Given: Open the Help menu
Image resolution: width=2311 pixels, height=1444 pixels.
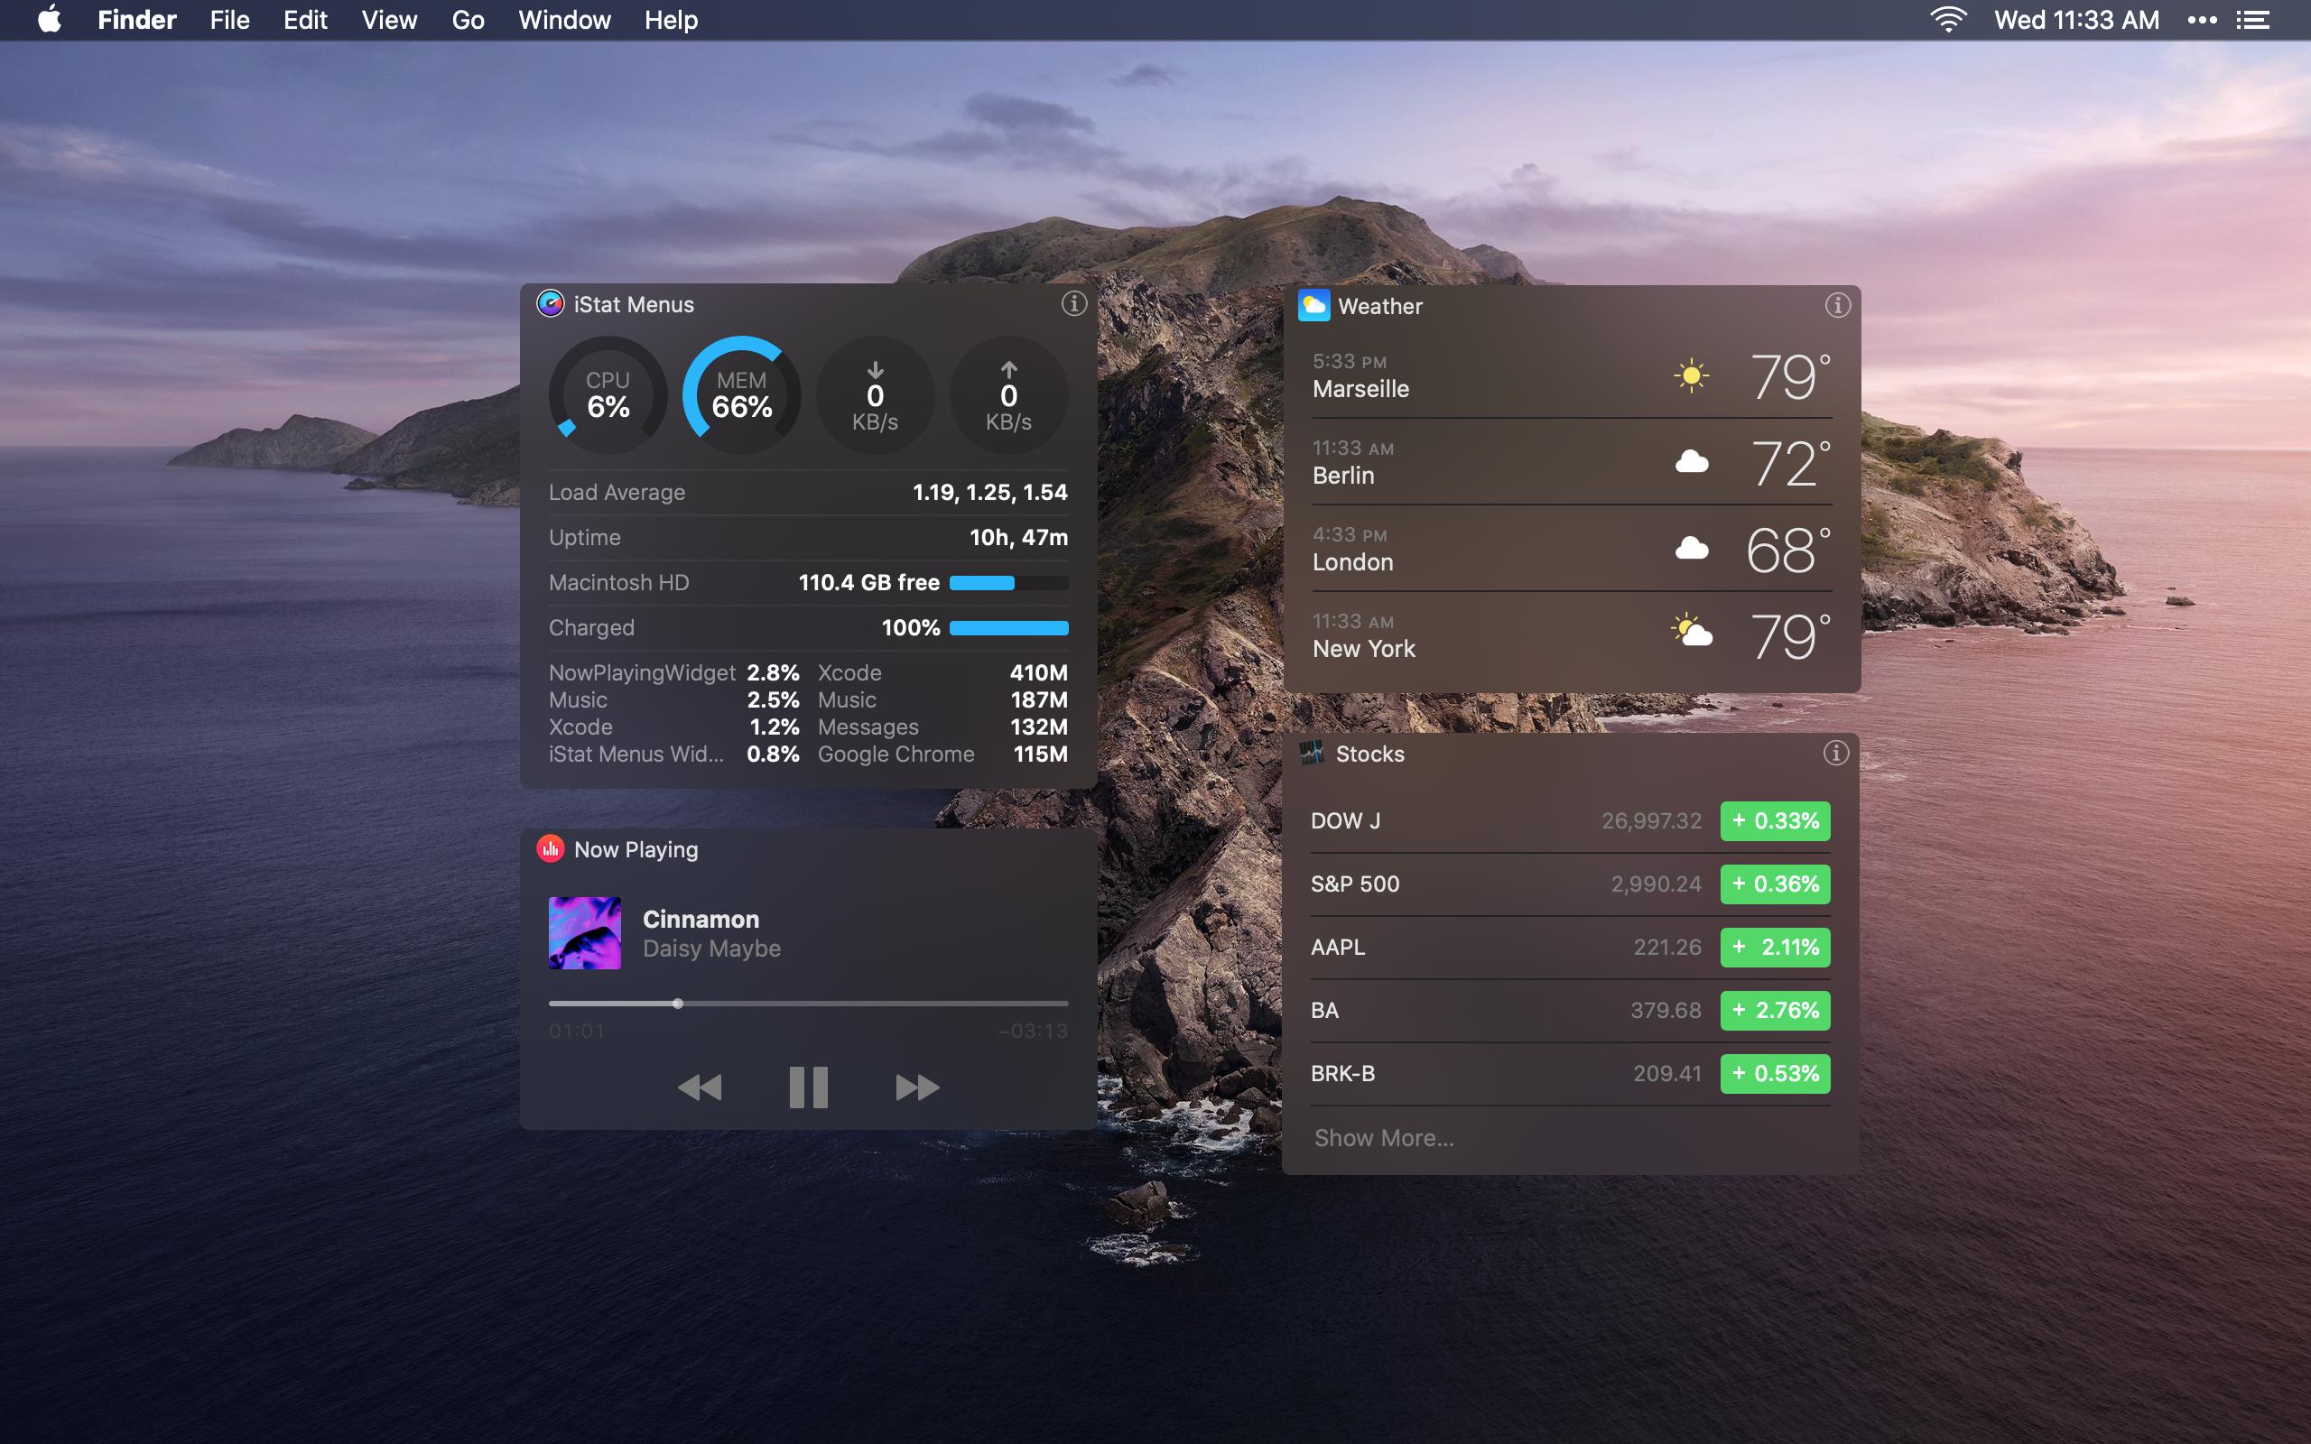Looking at the screenshot, I should click(x=671, y=20).
